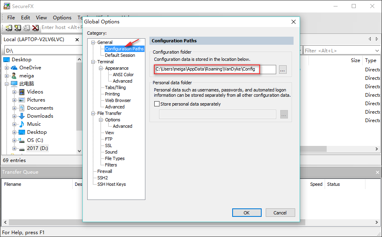382x237 pixels.
Task: Select Filters category
Action: click(x=111, y=165)
